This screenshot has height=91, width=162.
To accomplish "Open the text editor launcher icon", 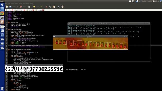I will pos(2,22).
